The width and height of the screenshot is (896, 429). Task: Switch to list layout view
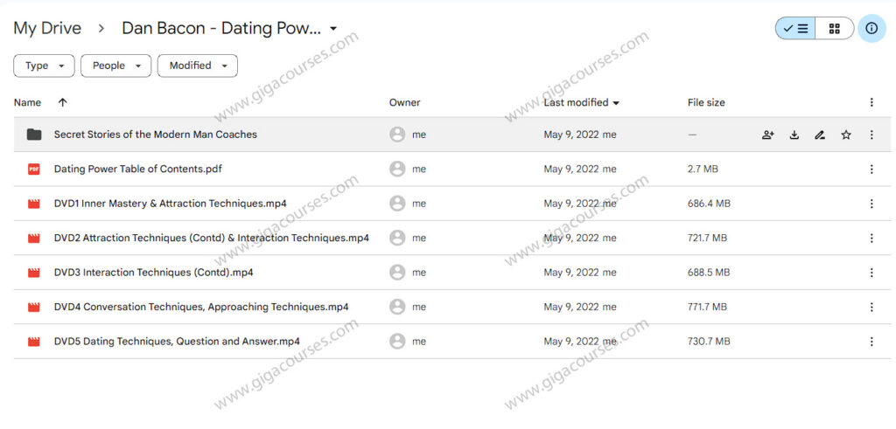click(795, 28)
